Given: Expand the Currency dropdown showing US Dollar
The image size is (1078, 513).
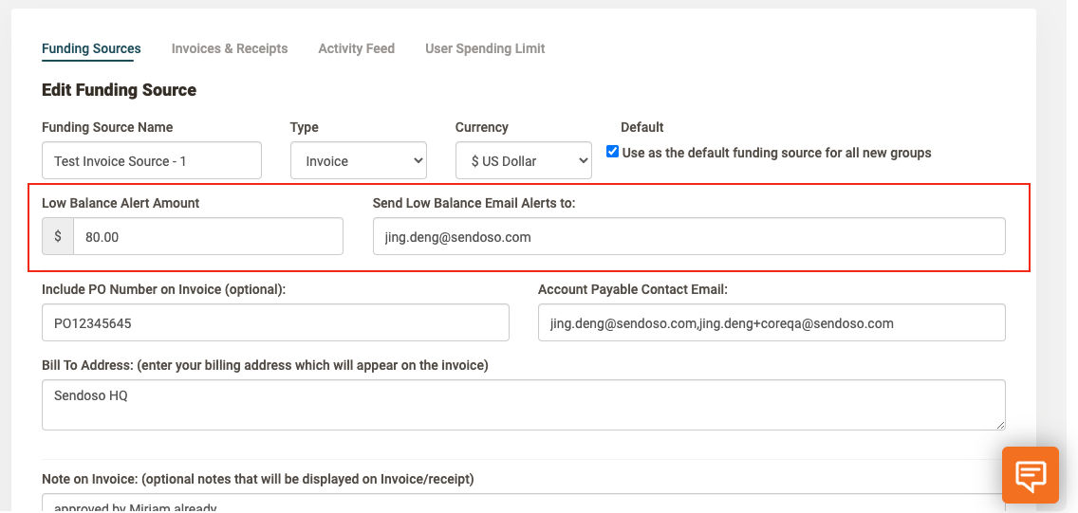Looking at the screenshot, I should [x=524, y=161].
